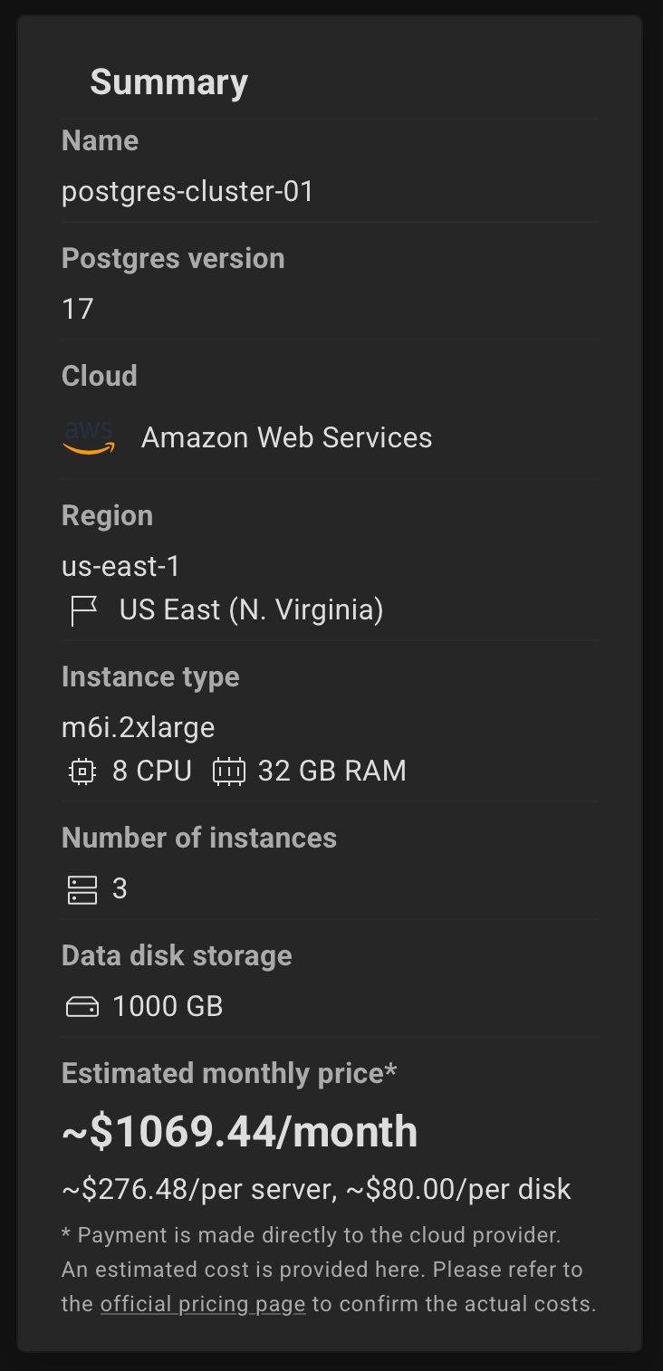Click the us-east-1 region code
This screenshot has width=663, height=1371.
click(x=121, y=567)
